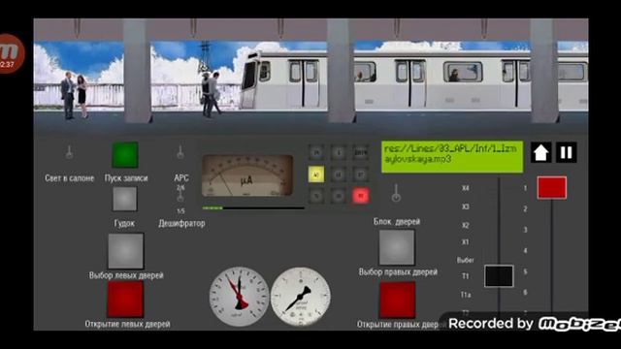Flip the Дешифратор 2/6–1/5 switch

180,197
